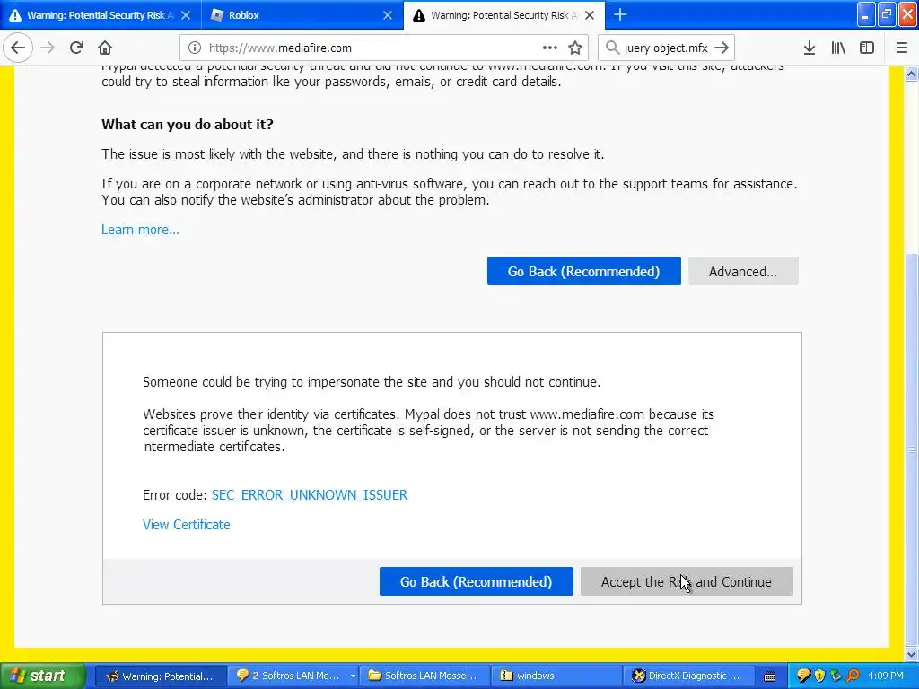Close the Roblox tab
Image resolution: width=919 pixels, height=689 pixels.
pyautogui.click(x=388, y=15)
